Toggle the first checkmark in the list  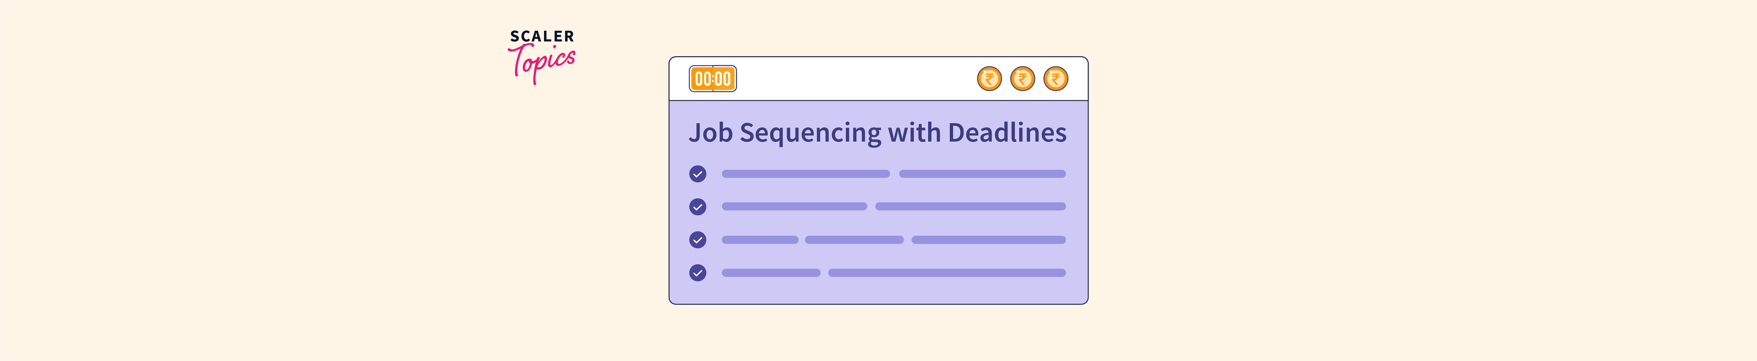point(698,174)
